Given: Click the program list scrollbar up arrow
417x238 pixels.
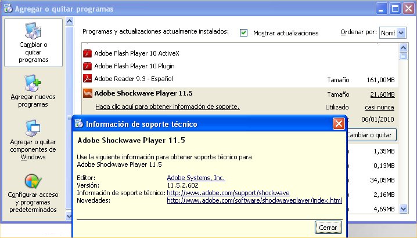Looking at the screenshot, I should coord(403,48).
